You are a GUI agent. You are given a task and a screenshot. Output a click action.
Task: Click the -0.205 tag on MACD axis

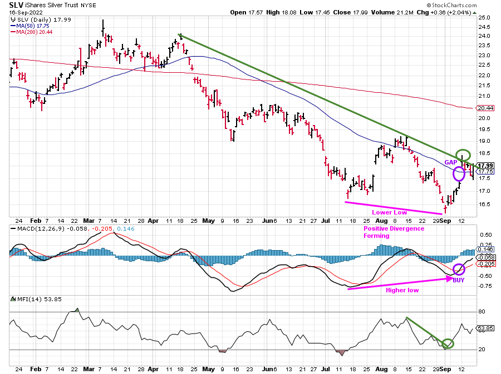coord(485,263)
